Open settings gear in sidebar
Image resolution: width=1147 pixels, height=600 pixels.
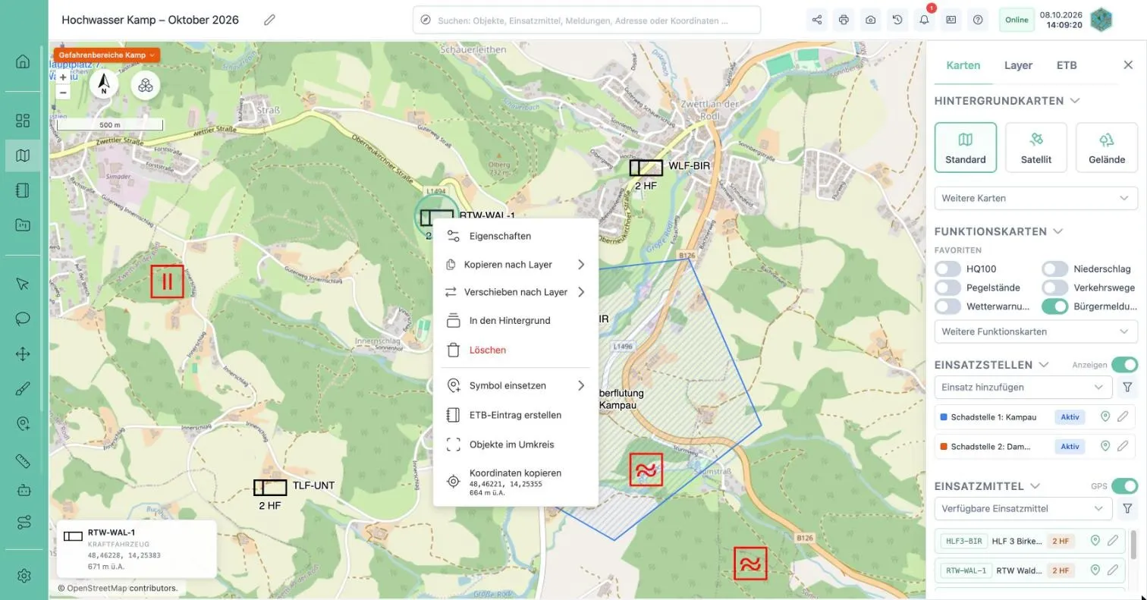pyautogui.click(x=23, y=576)
